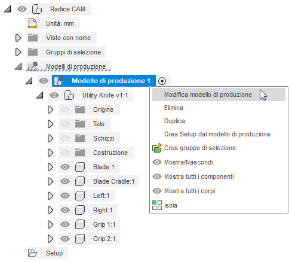Collapse the Modello di produzione 1 node

[29, 81]
